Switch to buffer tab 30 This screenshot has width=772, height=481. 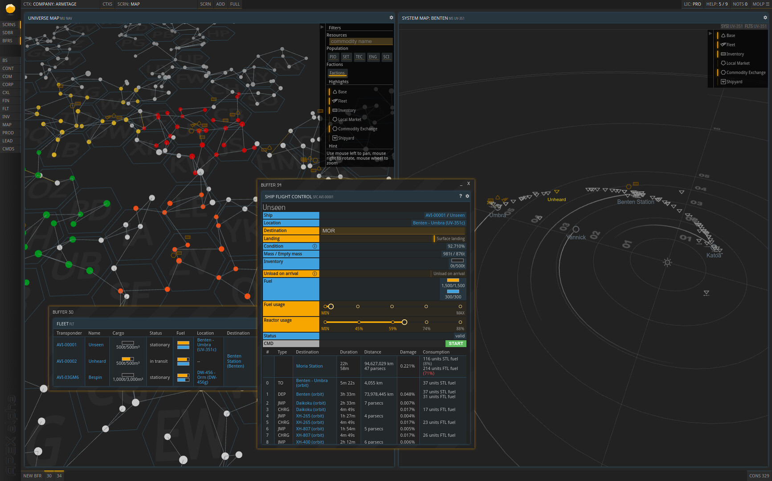point(49,475)
